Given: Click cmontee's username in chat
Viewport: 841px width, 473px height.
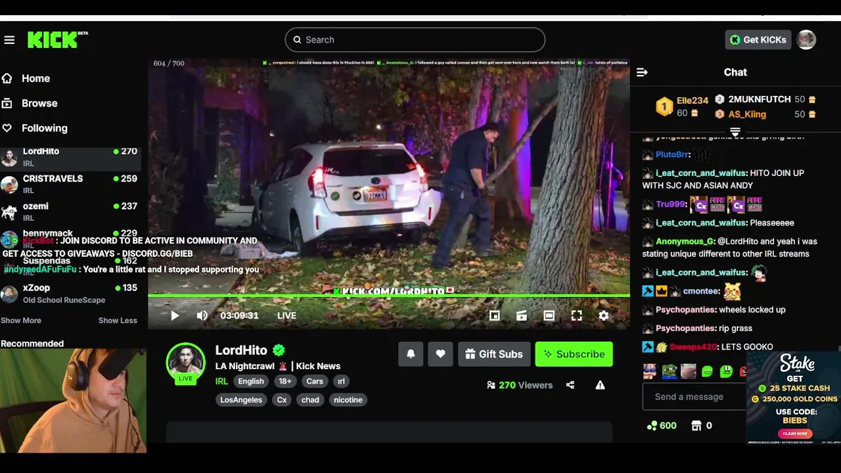Looking at the screenshot, I should tap(700, 291).
